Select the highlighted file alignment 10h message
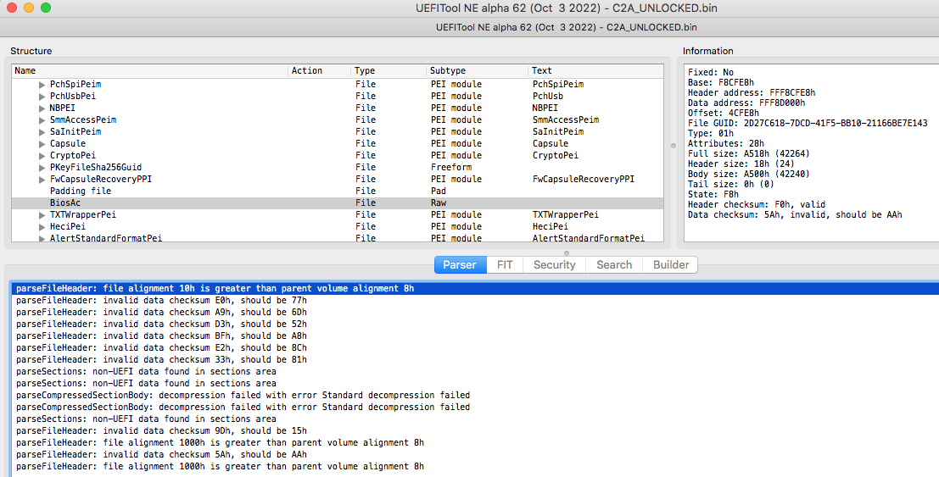The image size is (939, 477). pyautogui.click(x=474, y=288)
